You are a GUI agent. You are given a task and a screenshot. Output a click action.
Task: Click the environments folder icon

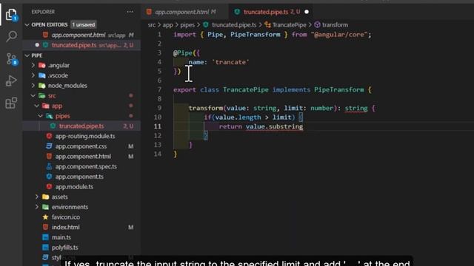point(46,207)
